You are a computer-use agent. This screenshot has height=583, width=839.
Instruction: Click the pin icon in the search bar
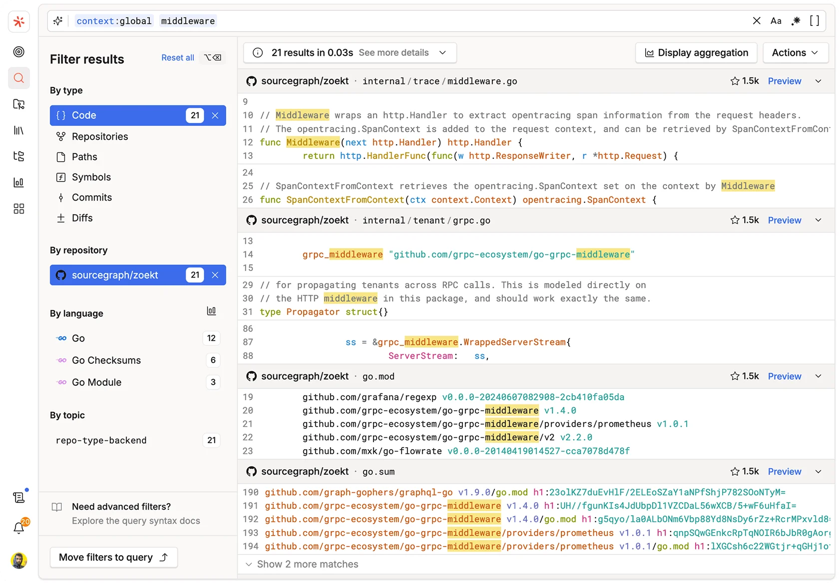pyautogui.click(x=57, y=21)
